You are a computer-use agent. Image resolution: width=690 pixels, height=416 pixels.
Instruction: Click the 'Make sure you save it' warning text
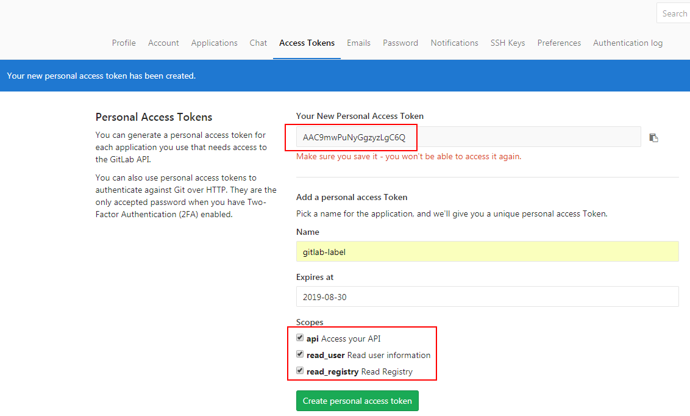click(x=409, y=156)
